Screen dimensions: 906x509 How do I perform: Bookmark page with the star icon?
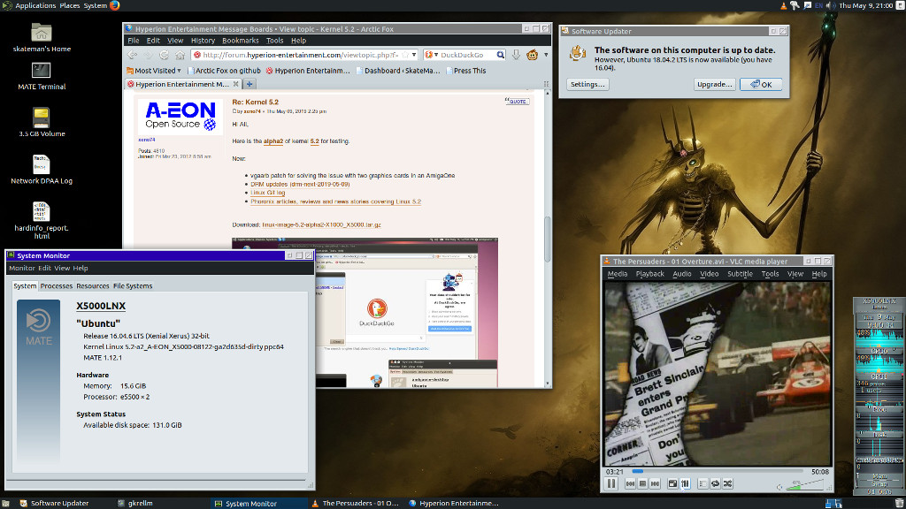[x=405, y=55]
